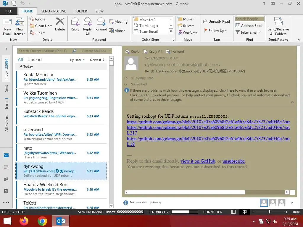Image resolution: width=303 pixels, height=227 pixels.
Task: Click Send/Receive All Folders
Action: coord(278,27)
